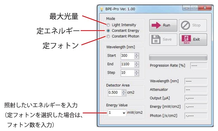
Task: Click the 'cm2' unit label beside Detector Area
Action: point(131,92)
